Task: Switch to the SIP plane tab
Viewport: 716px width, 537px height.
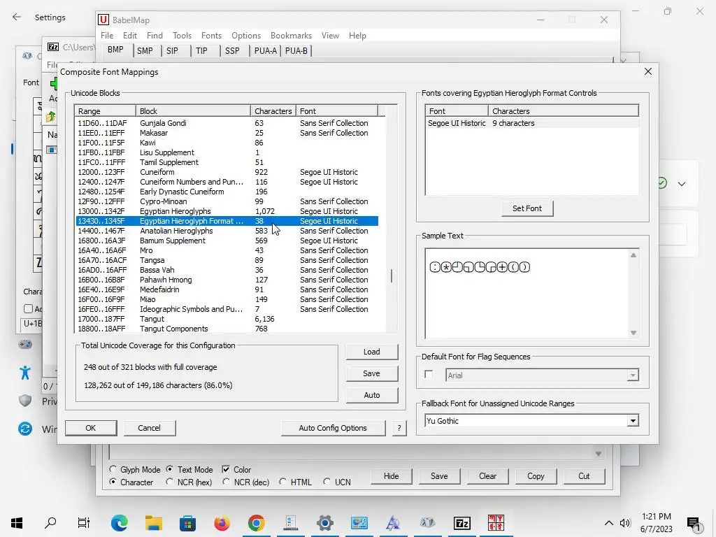Action: (172, 50)
